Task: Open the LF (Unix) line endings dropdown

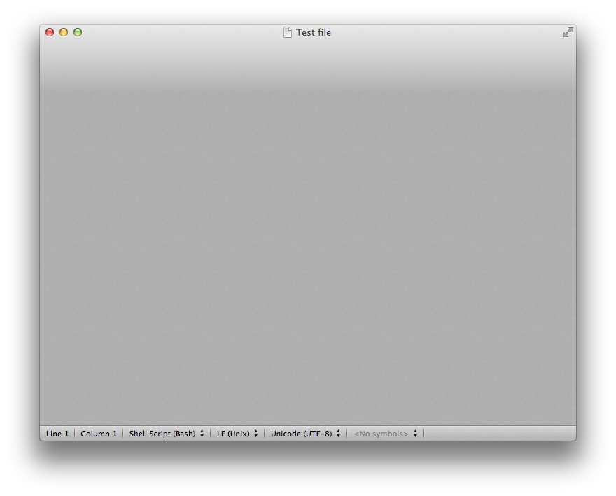Action: (237, 434)
